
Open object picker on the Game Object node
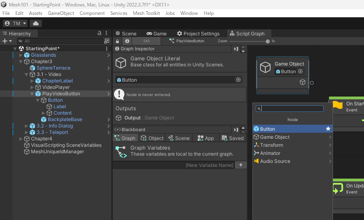click(300, 72)
